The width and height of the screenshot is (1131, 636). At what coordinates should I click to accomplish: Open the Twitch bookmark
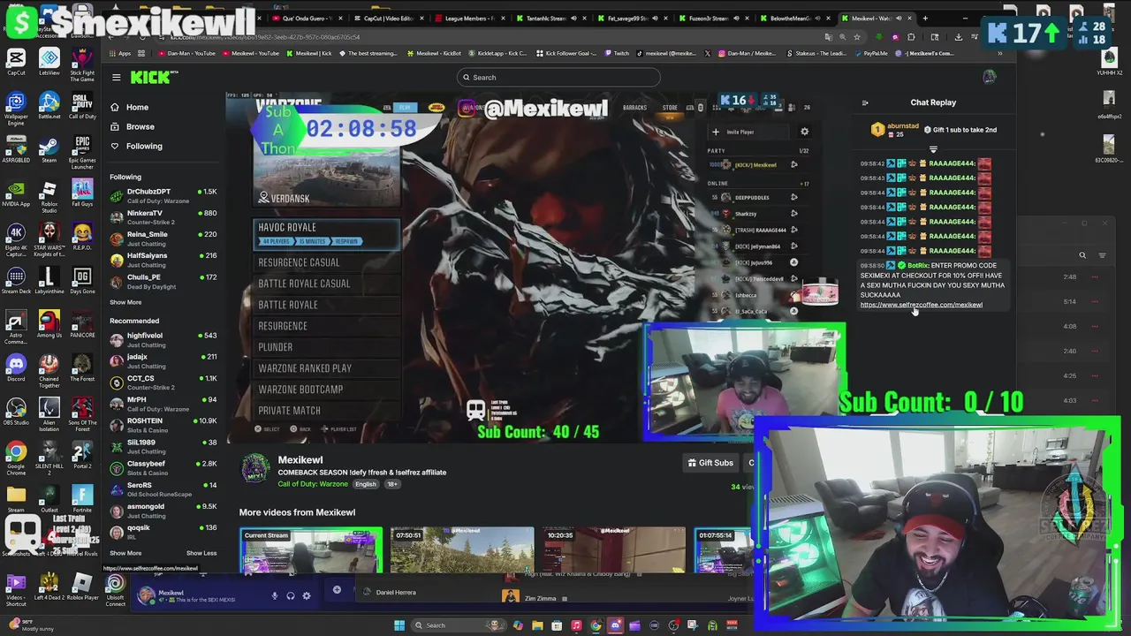(x=617, y=53)
